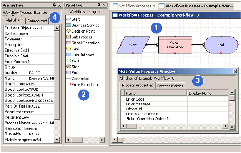Image resolution: width=241 pixels, height=153 pixels.
Task: Select the Business Object property row
Action: [x=29, y=28]
